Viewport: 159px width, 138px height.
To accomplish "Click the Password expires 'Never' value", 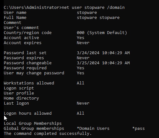I will (x=83, y=58).
